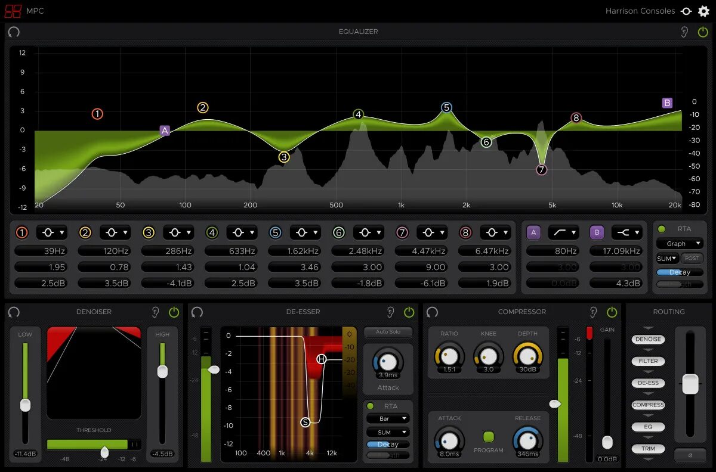Click the Denoiser HIGH slider handle
This screenshot has width=716, height=472.
(162, 371)
